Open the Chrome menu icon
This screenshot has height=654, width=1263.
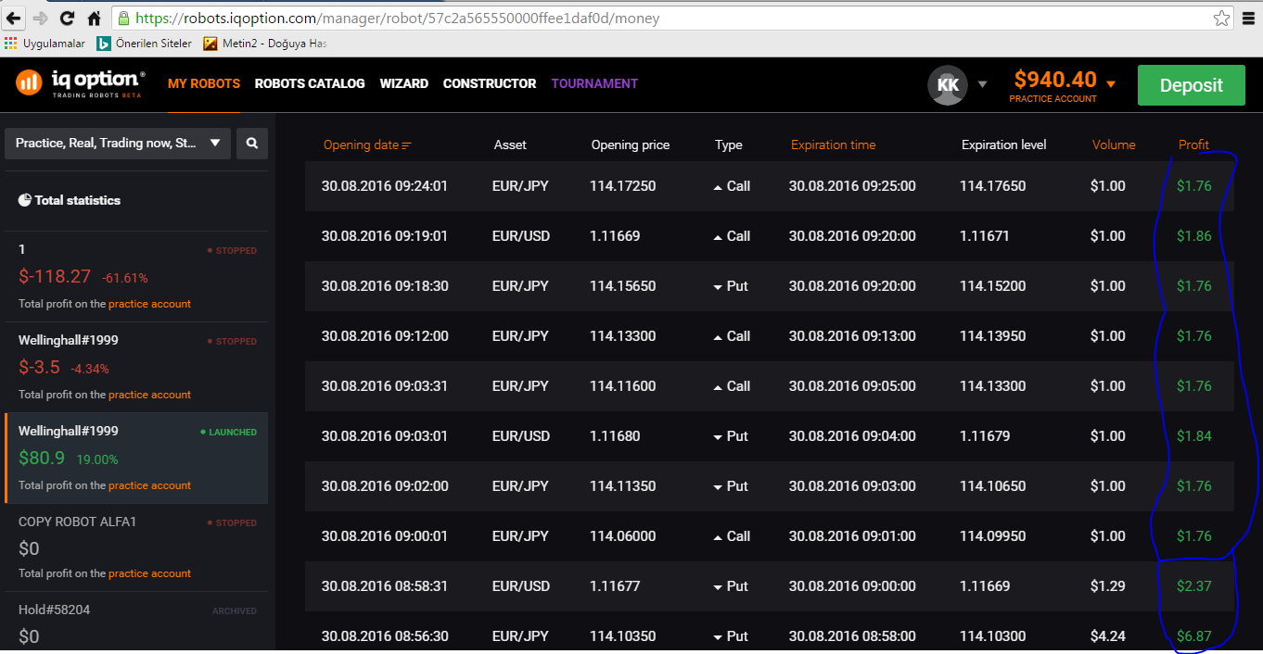(x=1248, y=18)
